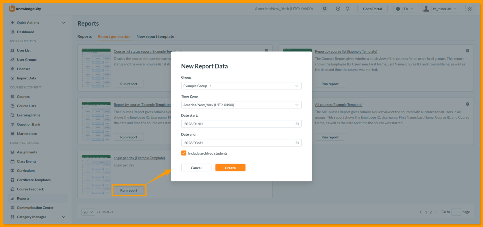Change page size dropdown showing 20
Screen dimensions: 483x227
88,212
